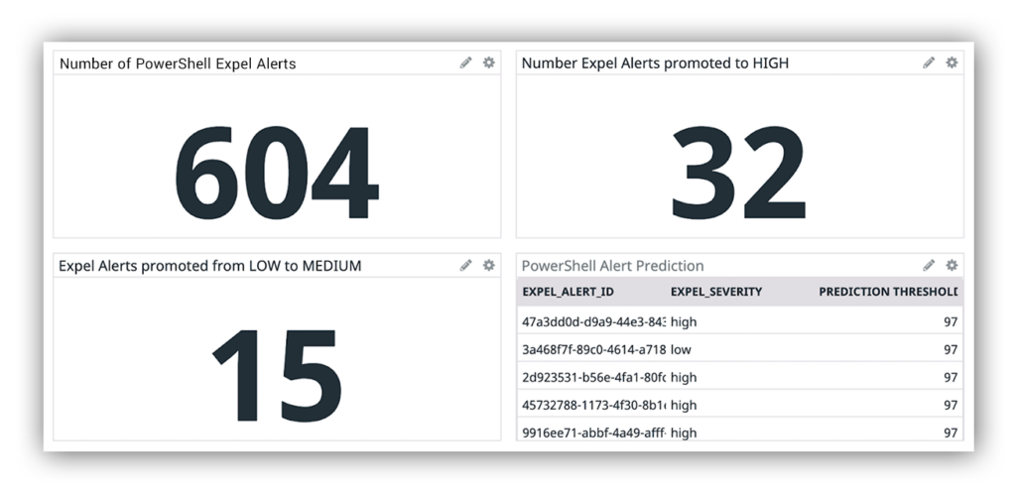Click the low severity cell in table
1016x495 pixels.
tap(681, 350)
